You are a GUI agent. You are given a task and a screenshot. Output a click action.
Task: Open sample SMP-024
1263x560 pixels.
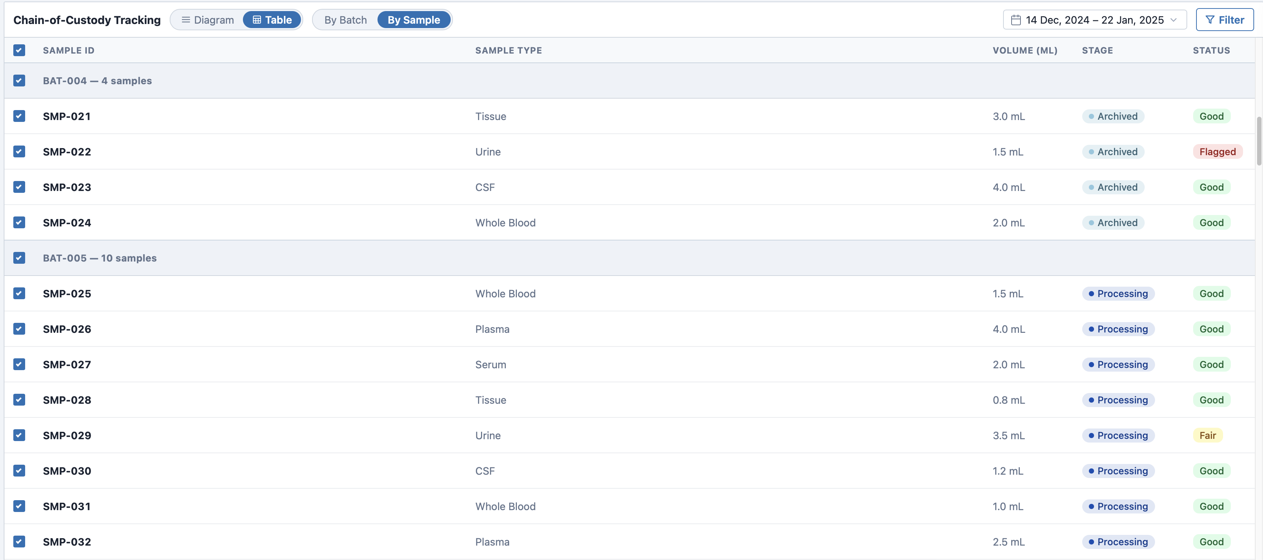coord(67,222)
